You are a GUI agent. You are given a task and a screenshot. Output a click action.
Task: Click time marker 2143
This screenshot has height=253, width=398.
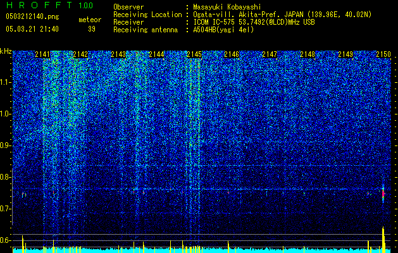pyautogui.click(x=118, y=54)
